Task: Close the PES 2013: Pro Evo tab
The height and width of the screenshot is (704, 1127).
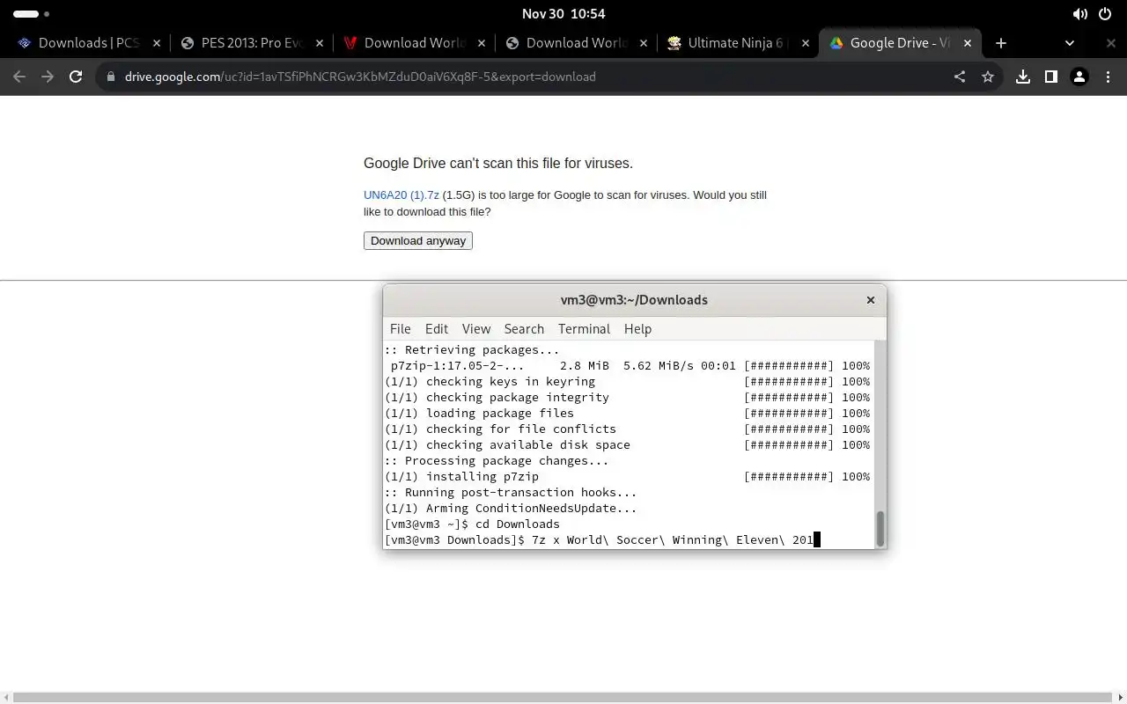Action: [319, 42]
